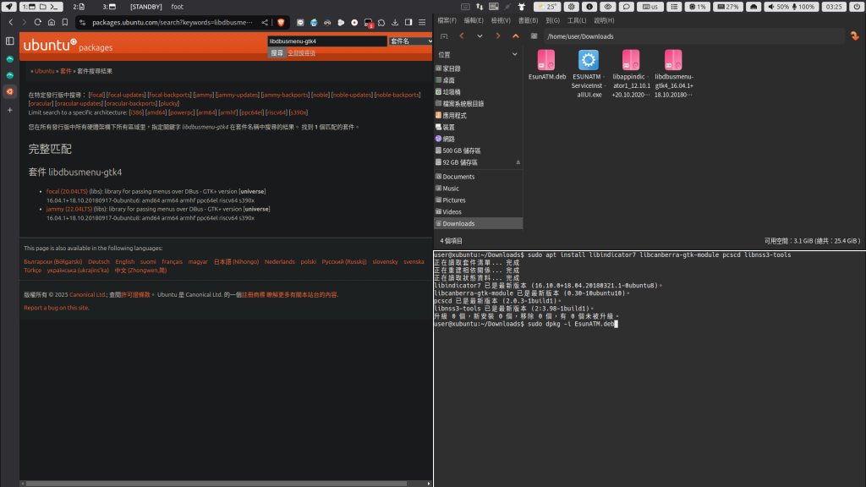Image resolution: width=866 pixels, height=487 pixels.
Task: Open Ubuntu breadcrumb link
Action: coord(44,71)
